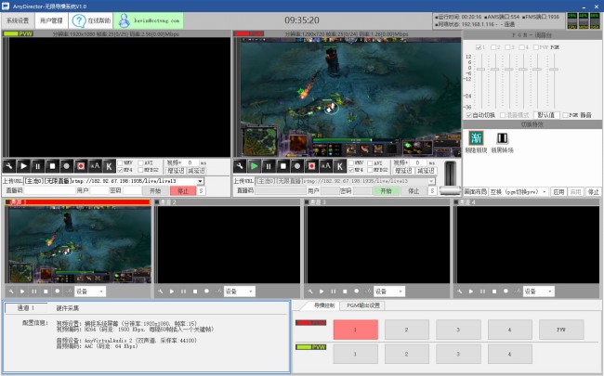Image resolution: width=604 pixels, height=376 pixels.
Task: Click PGM 开始 start upload button
Action: (x=386, y=190)
